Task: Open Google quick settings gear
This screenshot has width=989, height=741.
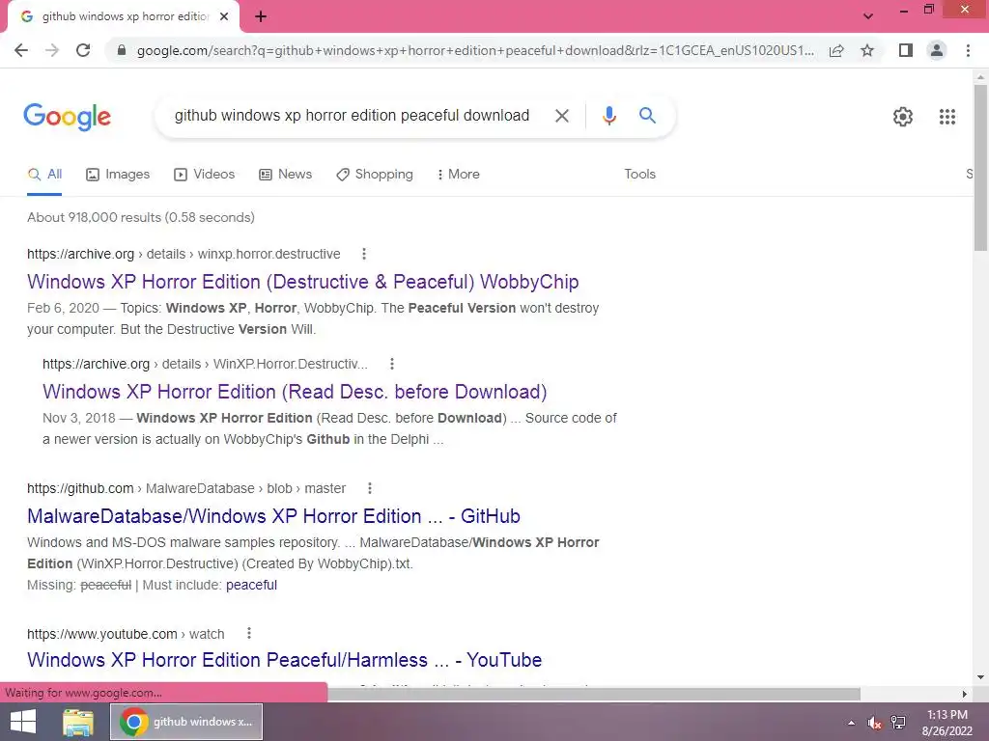Action: pyautogui.click(x=903, y=117)
